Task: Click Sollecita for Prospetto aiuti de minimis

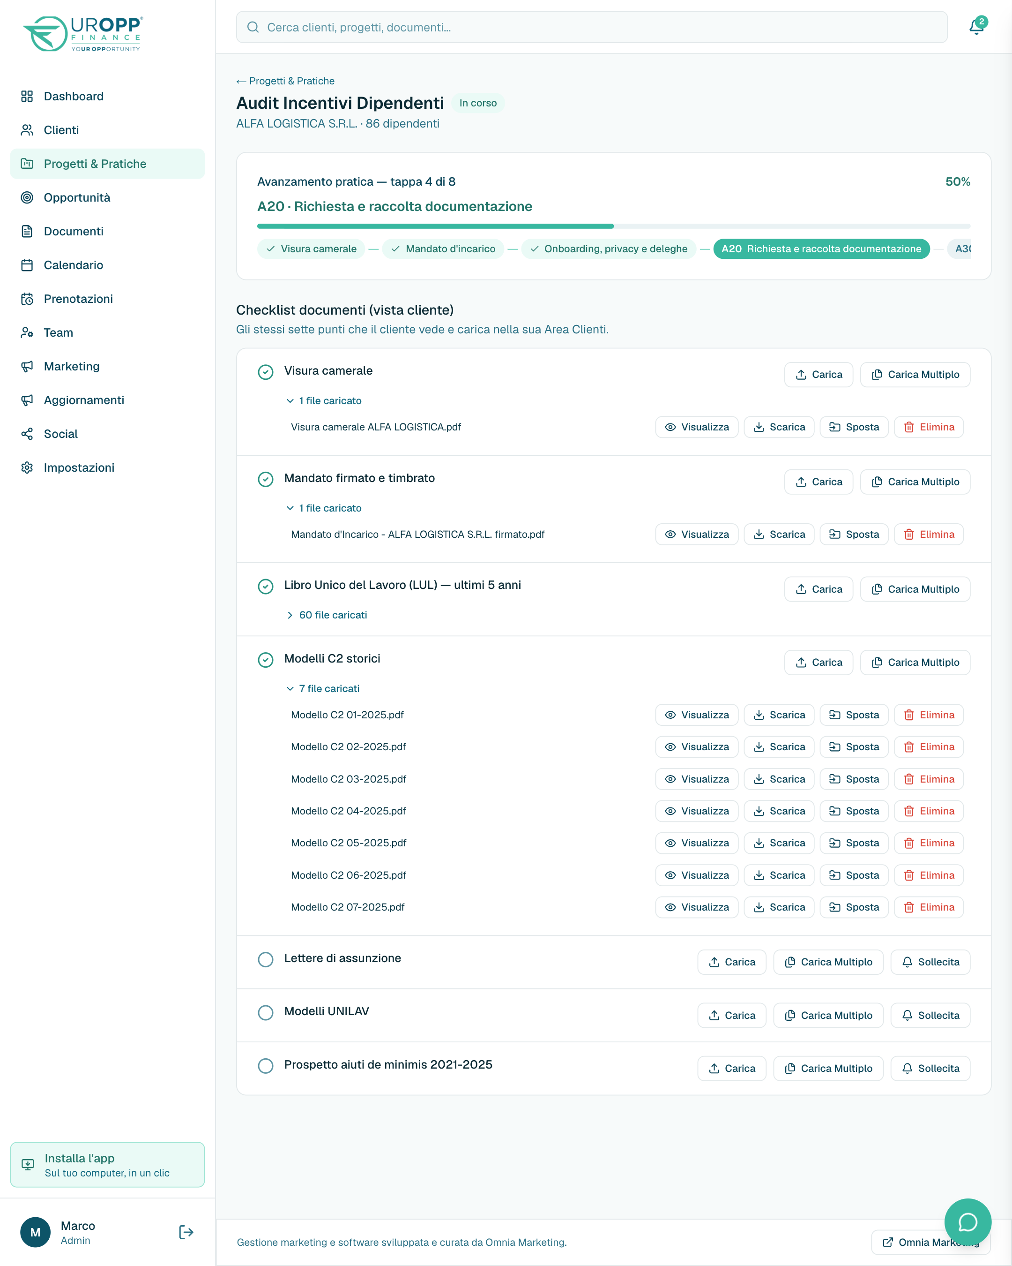Action: click(930, 1068)
